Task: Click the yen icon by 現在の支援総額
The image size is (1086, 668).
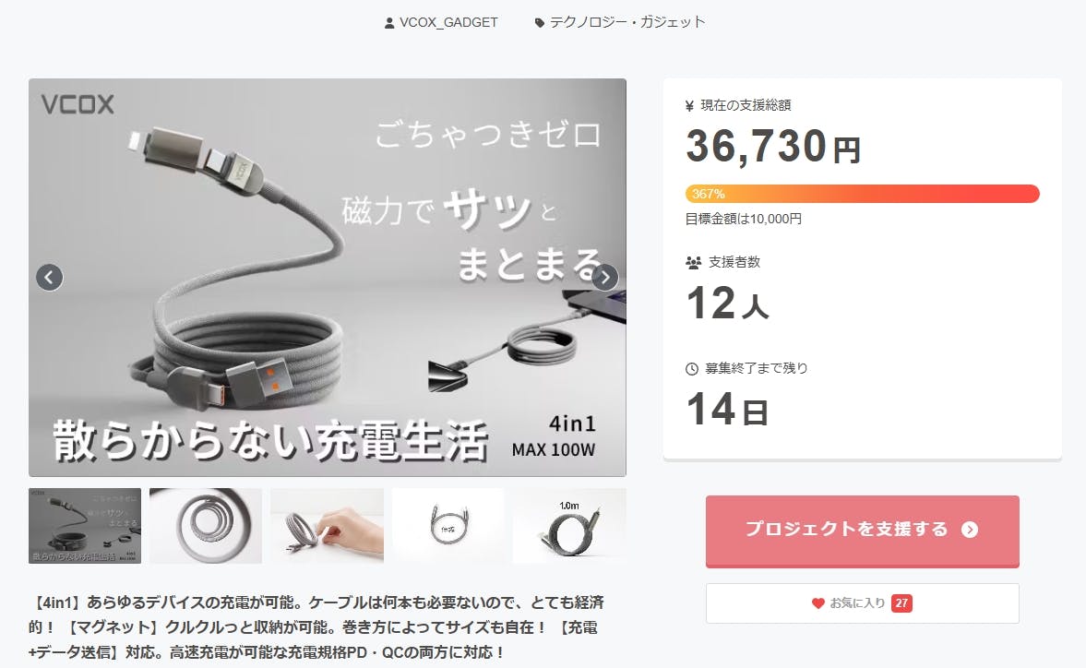Action: (690, 106)
